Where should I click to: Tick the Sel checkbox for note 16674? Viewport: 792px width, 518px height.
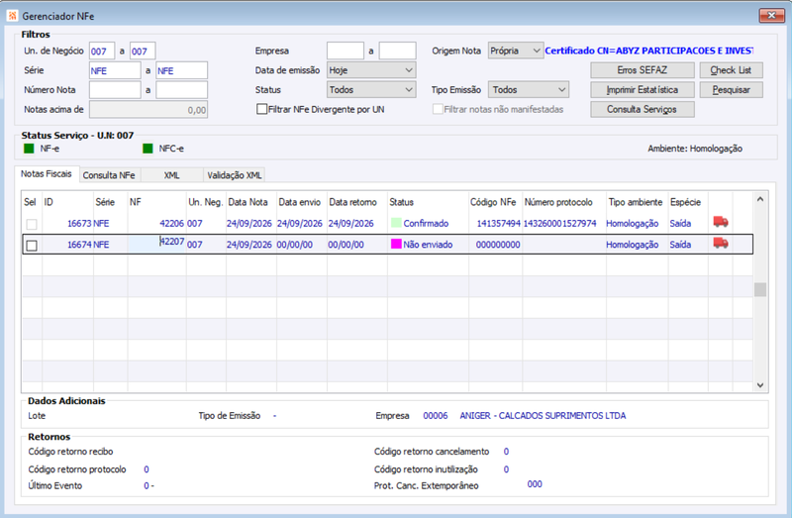coord(32,245)
